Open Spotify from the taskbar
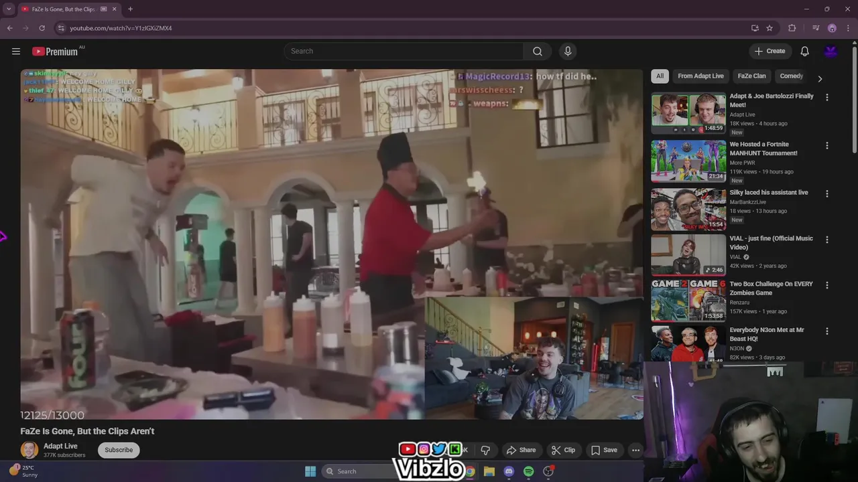The width and height of the screenshot is (858, 482). coord(528,471)
